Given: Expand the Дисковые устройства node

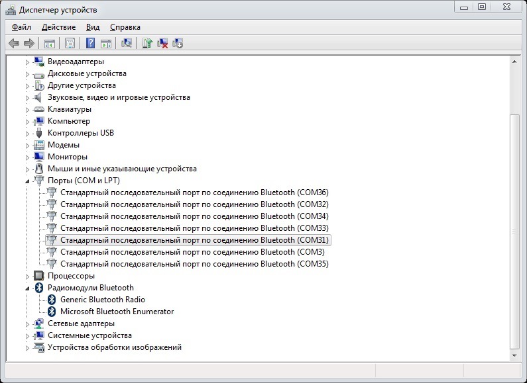Looking at the screenshot, I should pos(28,74).
